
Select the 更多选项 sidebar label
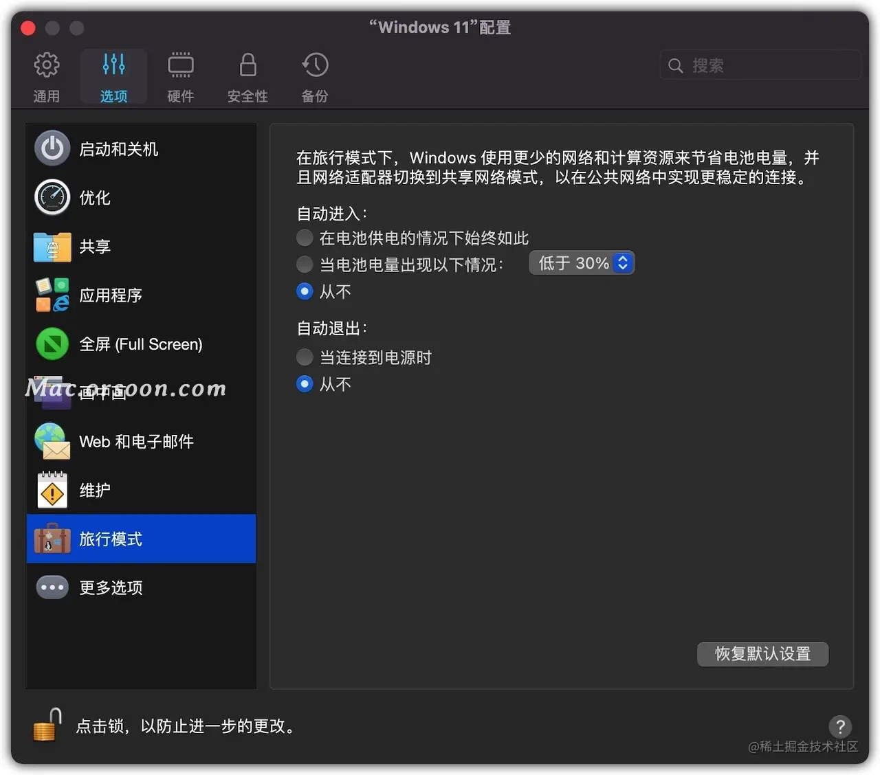click(x=111, y=588)
